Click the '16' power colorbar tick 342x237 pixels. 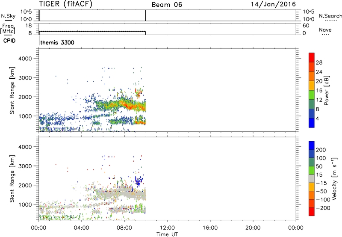coord(319,91)
